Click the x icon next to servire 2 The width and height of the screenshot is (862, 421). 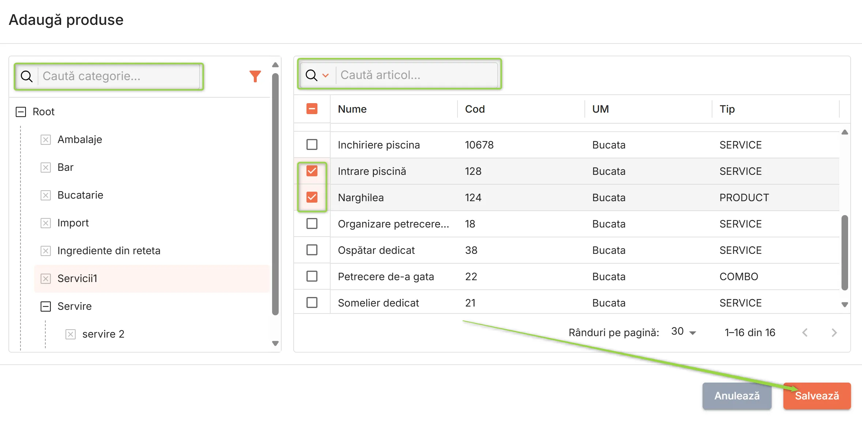click(x=70, y=334)
